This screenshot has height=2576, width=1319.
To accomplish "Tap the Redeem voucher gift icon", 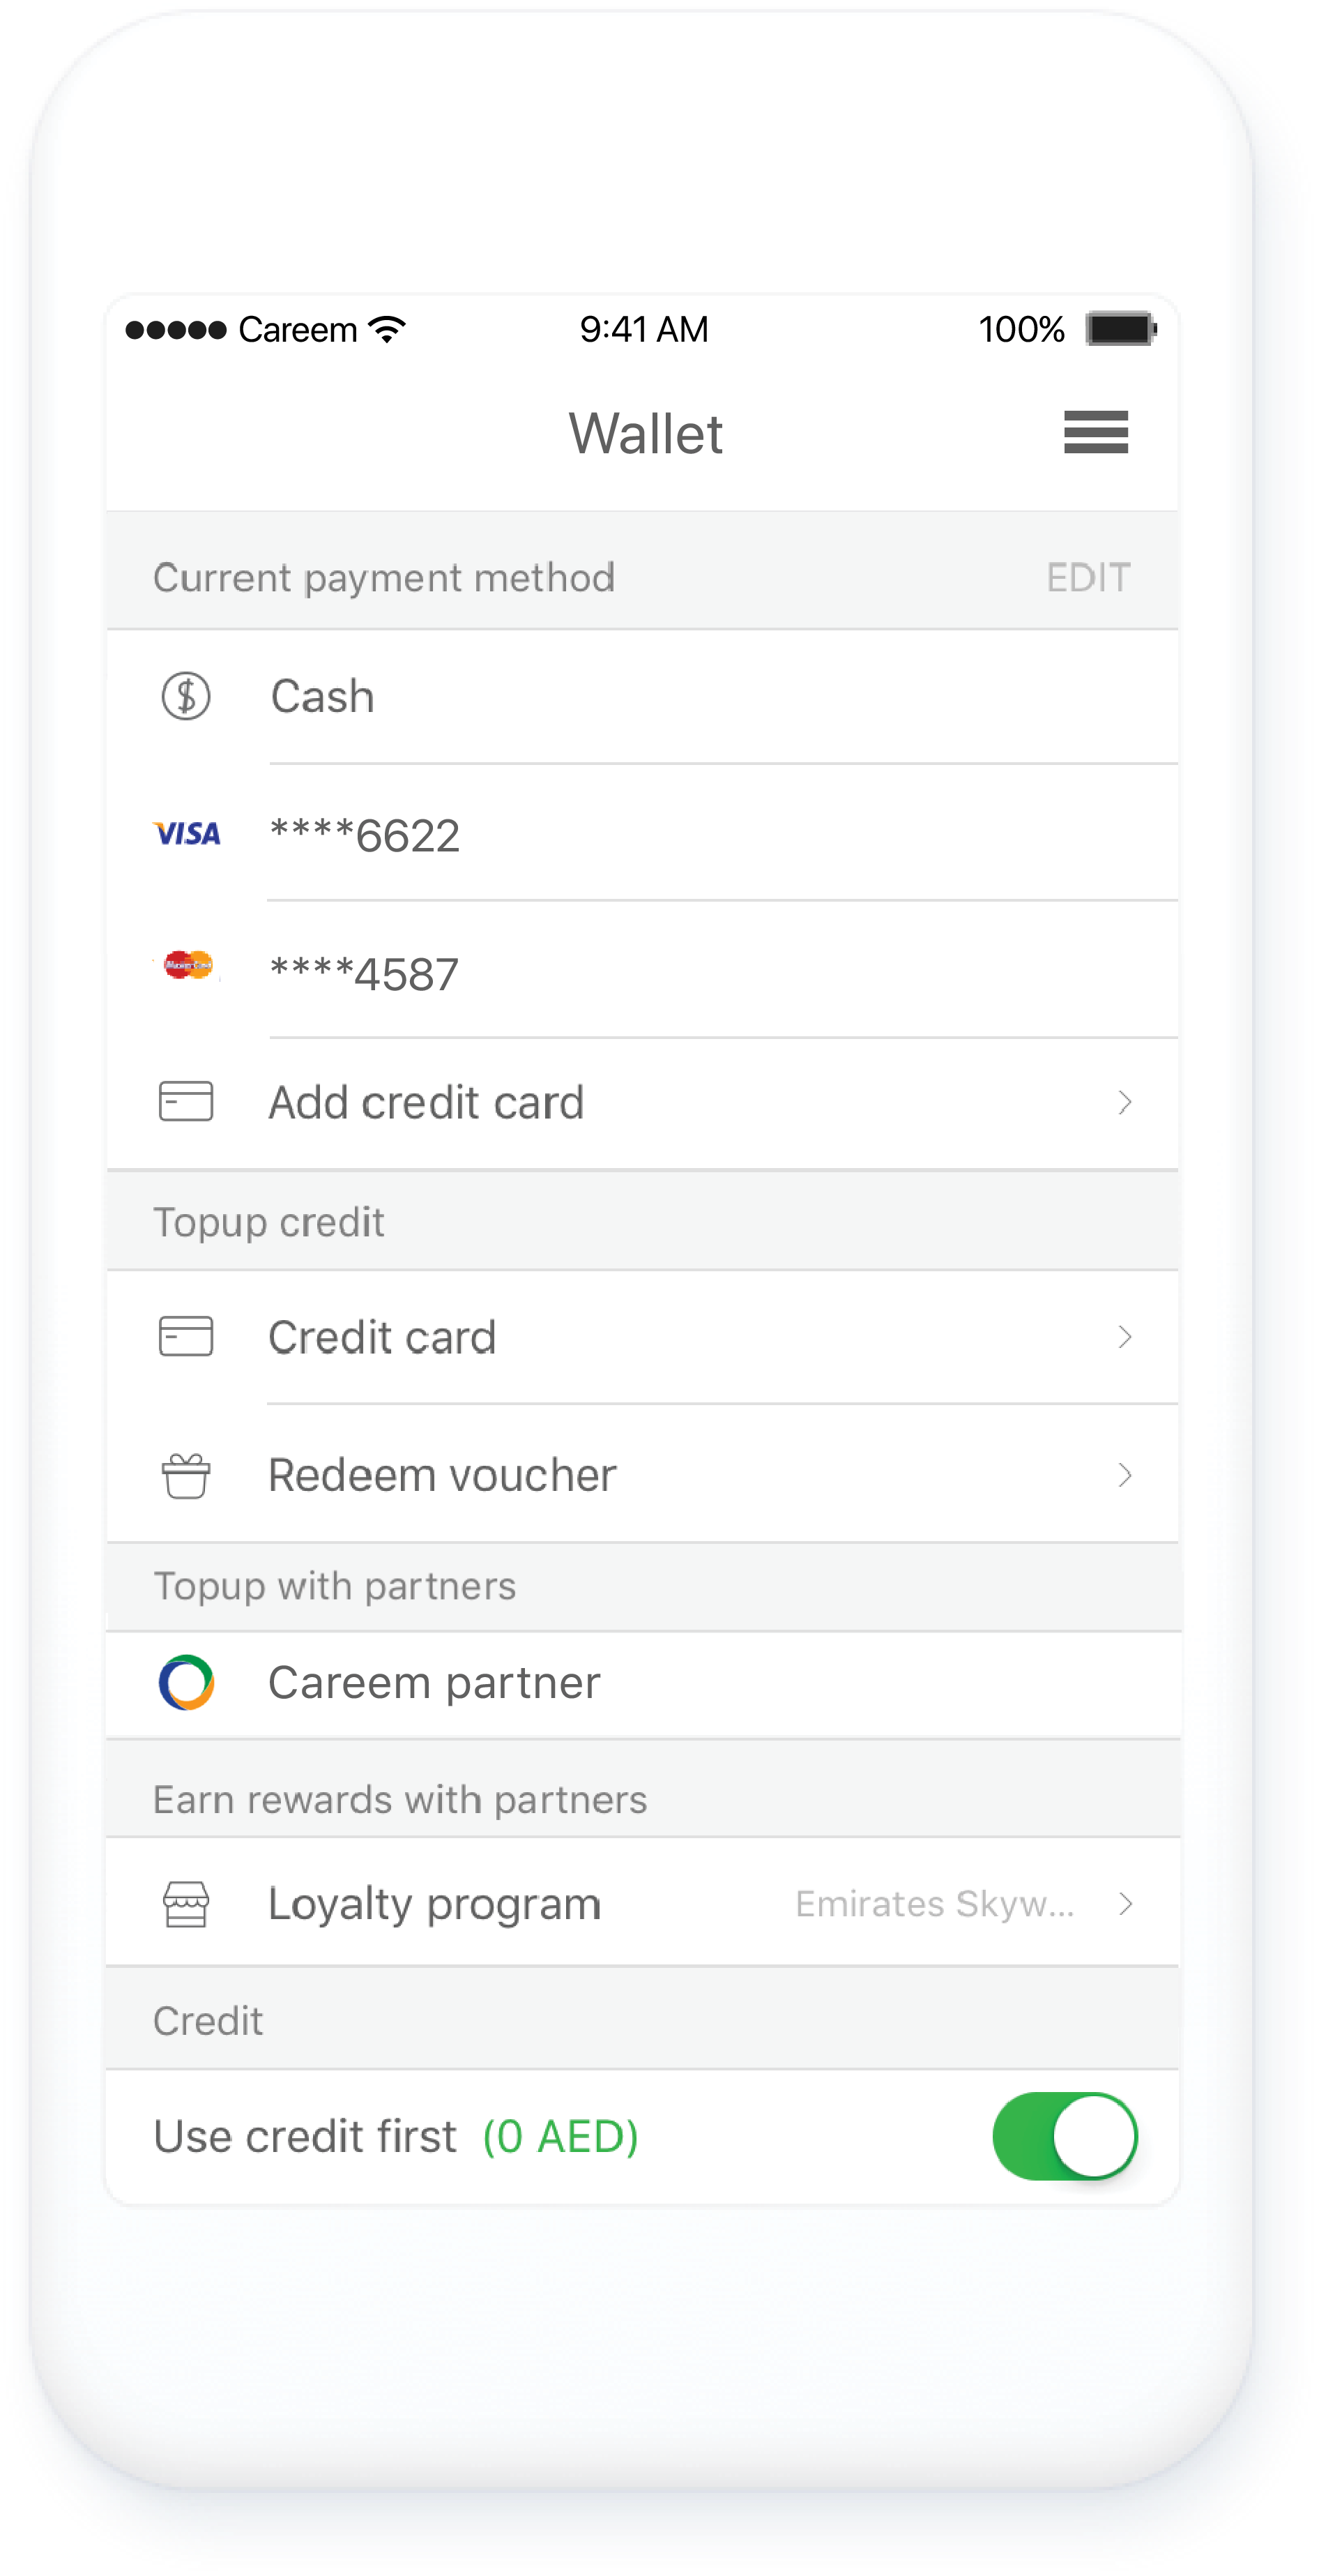I will (186, 1473).
